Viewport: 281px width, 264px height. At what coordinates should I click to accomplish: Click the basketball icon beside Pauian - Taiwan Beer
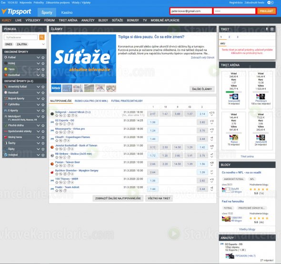(x=52, y=164)
